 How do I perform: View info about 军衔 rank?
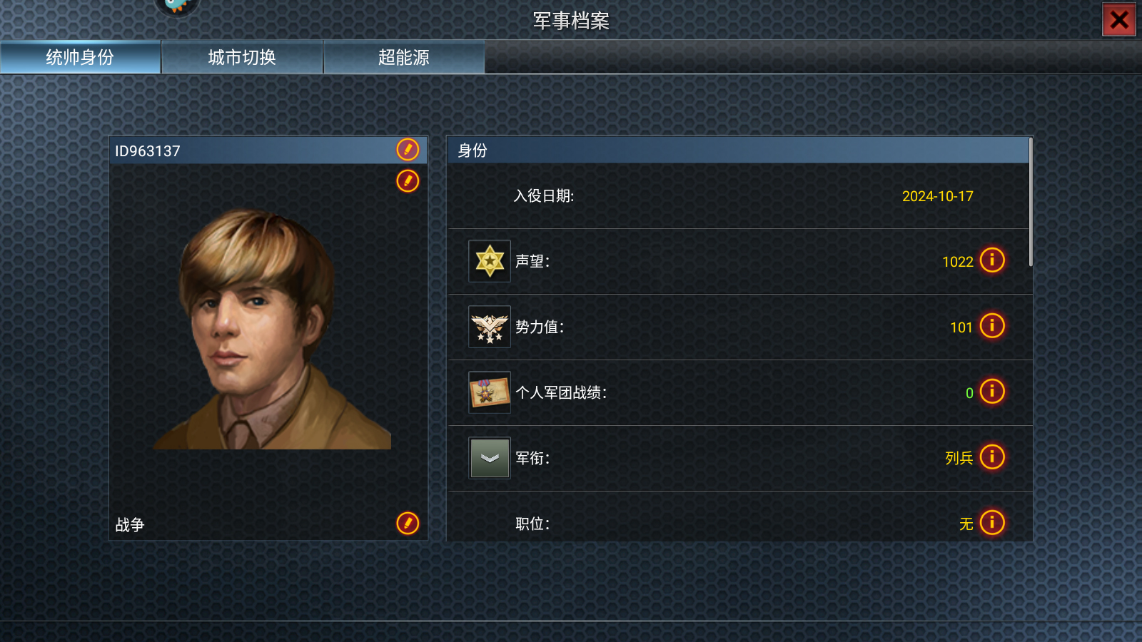tap(992, 457)
